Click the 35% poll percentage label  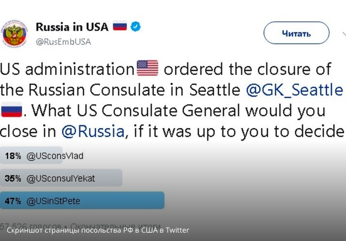pyautogui.click(x=13, y=179)
